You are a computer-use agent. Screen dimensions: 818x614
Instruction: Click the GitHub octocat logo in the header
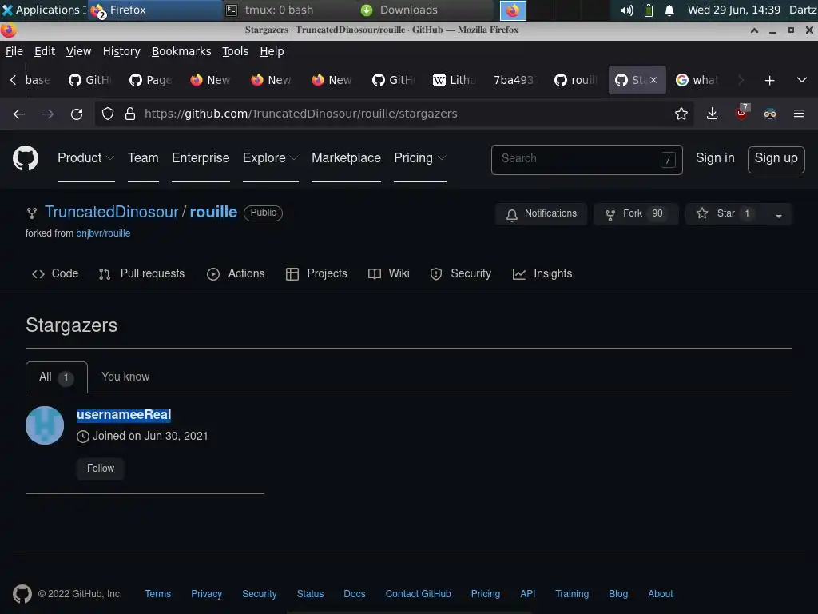coord(25,158)
